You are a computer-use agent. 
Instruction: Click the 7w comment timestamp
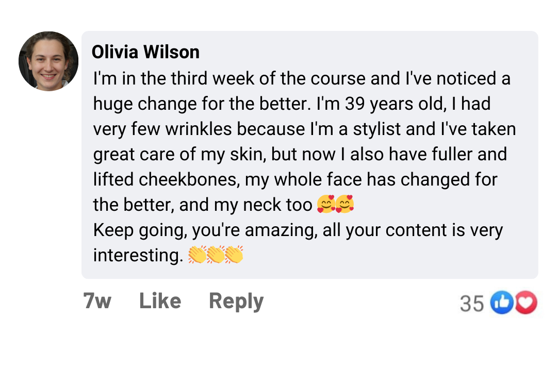coord(97,301)
